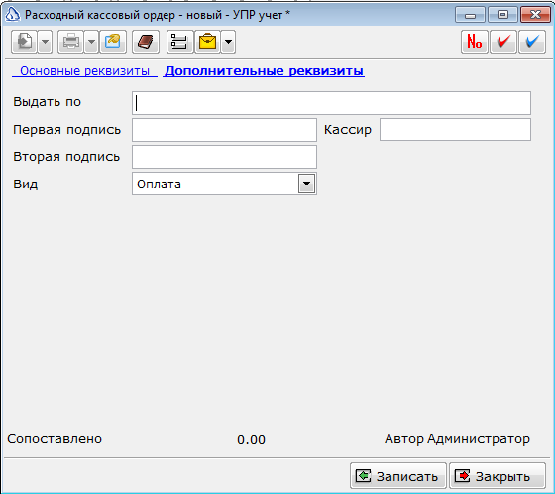Focus the Выдать по text field
Screen dimensions: 555x494
(331, 103)
